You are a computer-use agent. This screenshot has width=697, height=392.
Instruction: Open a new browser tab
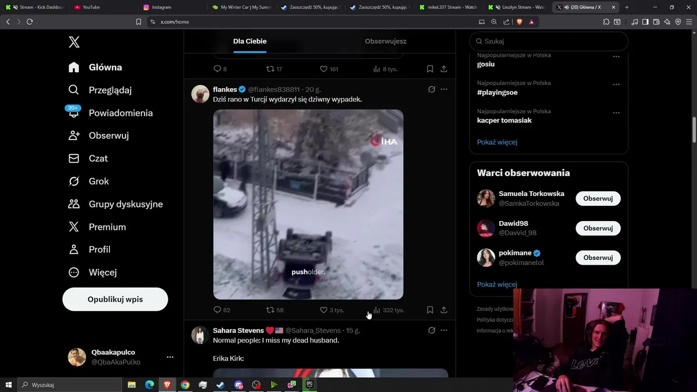627,7
